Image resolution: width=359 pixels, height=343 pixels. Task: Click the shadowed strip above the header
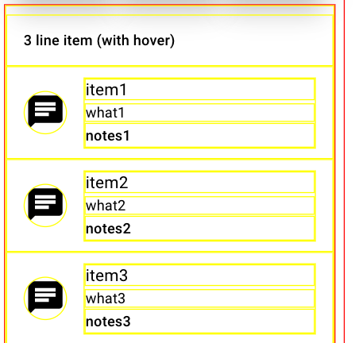(x=169, y=10)
